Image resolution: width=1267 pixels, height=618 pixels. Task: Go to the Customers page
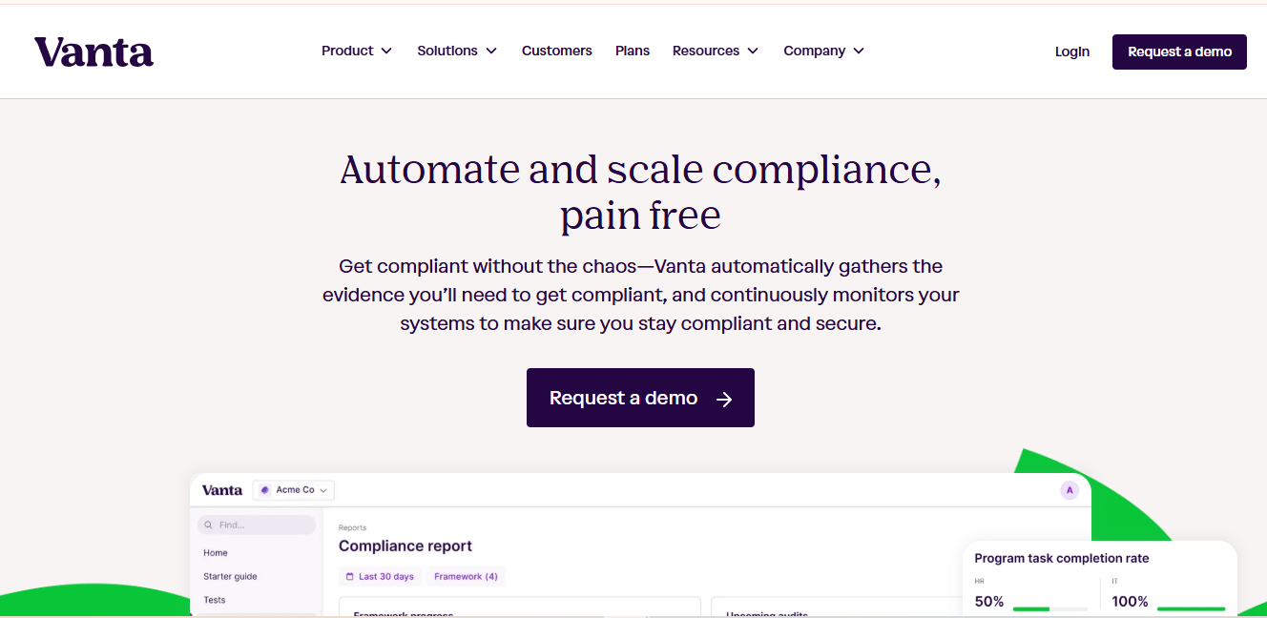[557, 51]
